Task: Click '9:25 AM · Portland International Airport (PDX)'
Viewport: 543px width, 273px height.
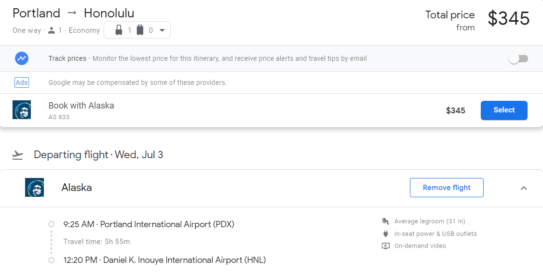Action: (x=149, y=224)
